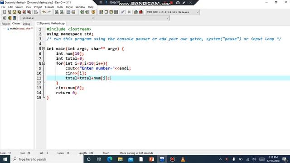Image resolution: width=290 pixels, height=163 pixels.
Task: Click the Rebuild All icon
Action: (116, 12)
